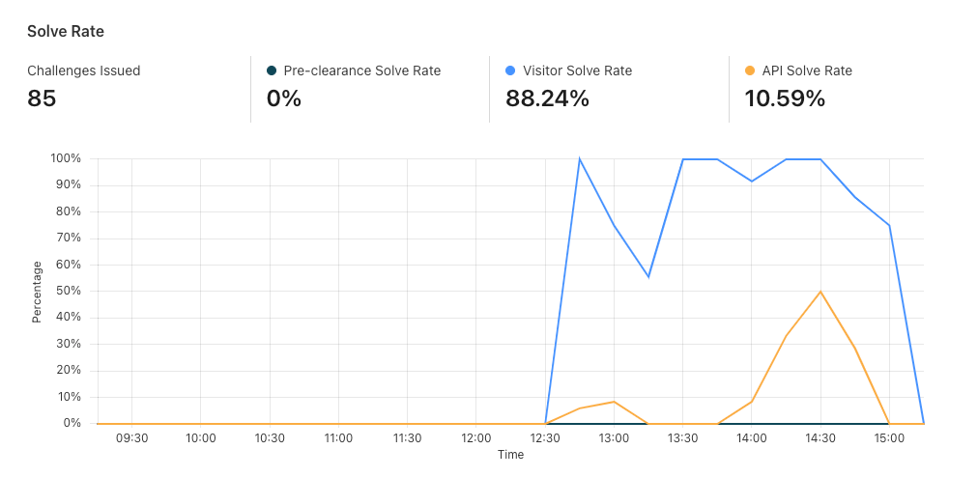Click the dark Pre-clearance legend dot
Screen dimensions: 978x477
tap(272, 70)
